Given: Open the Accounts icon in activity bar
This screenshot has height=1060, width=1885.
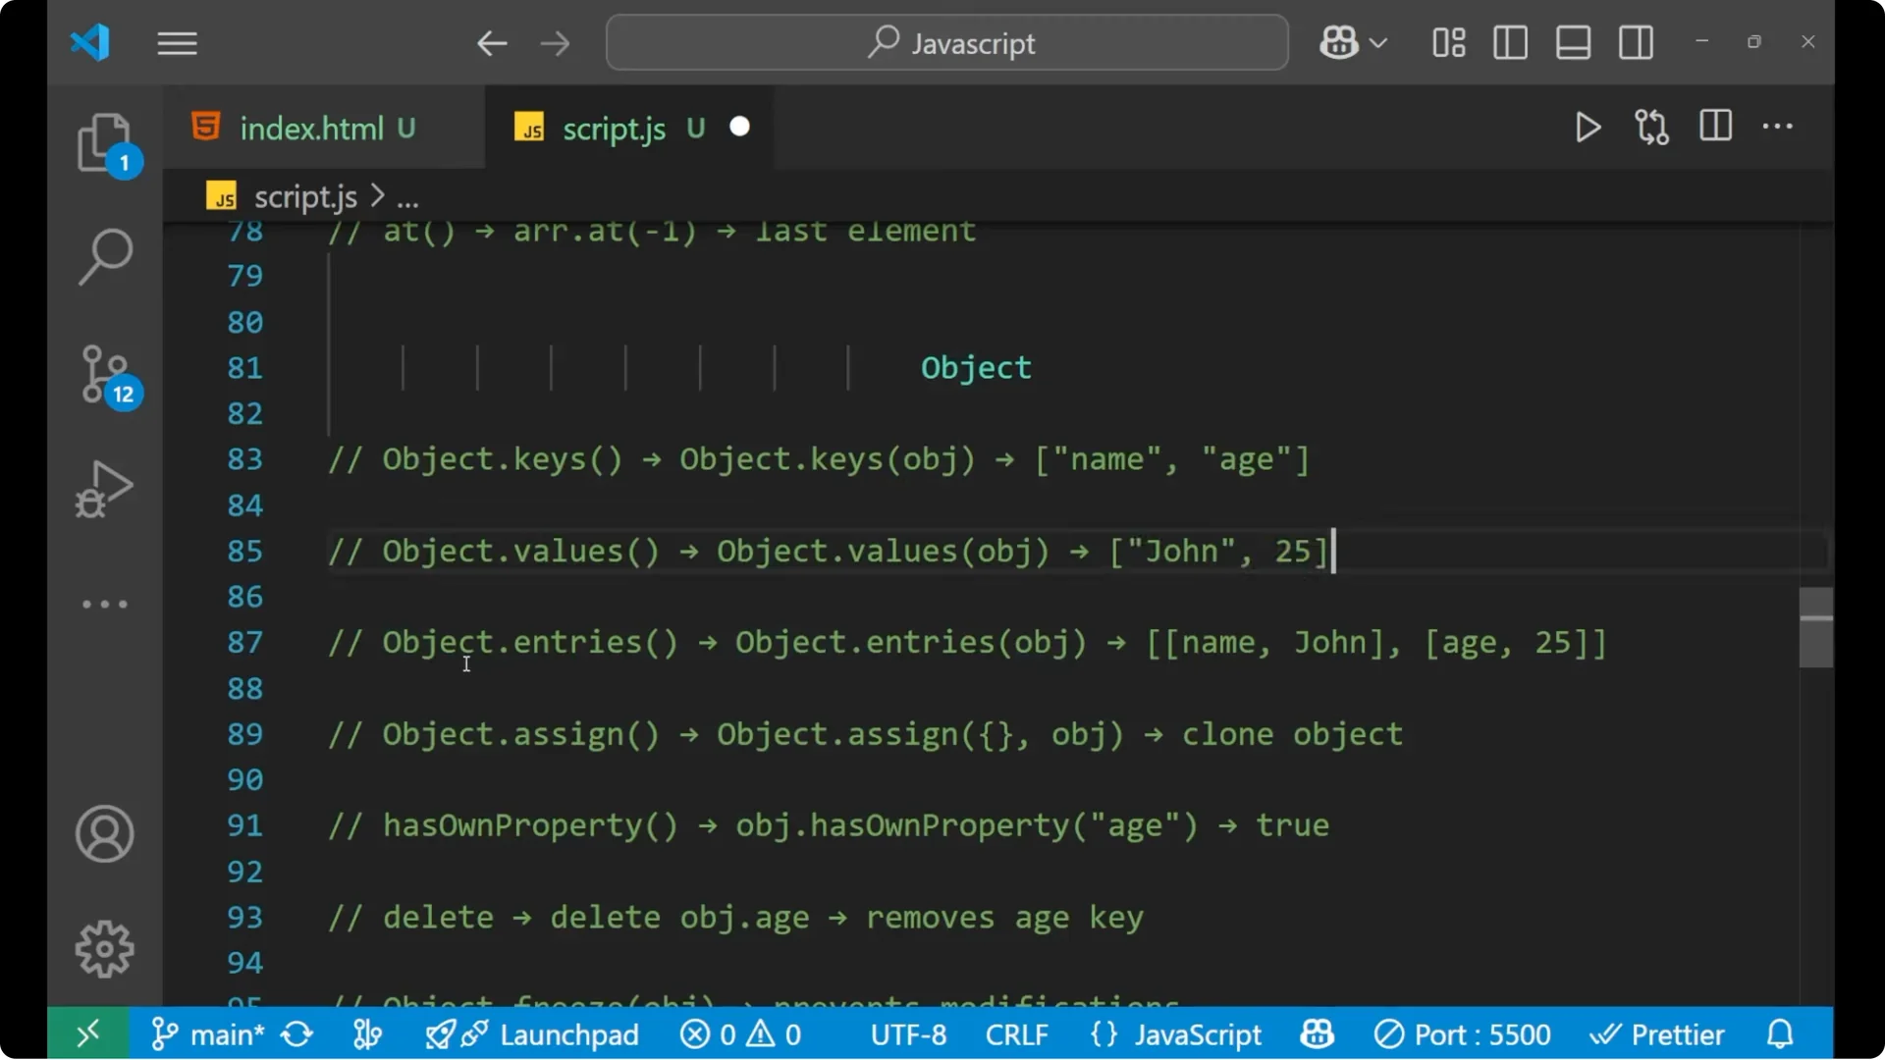Looking at the screenshot, I should 104,834.
